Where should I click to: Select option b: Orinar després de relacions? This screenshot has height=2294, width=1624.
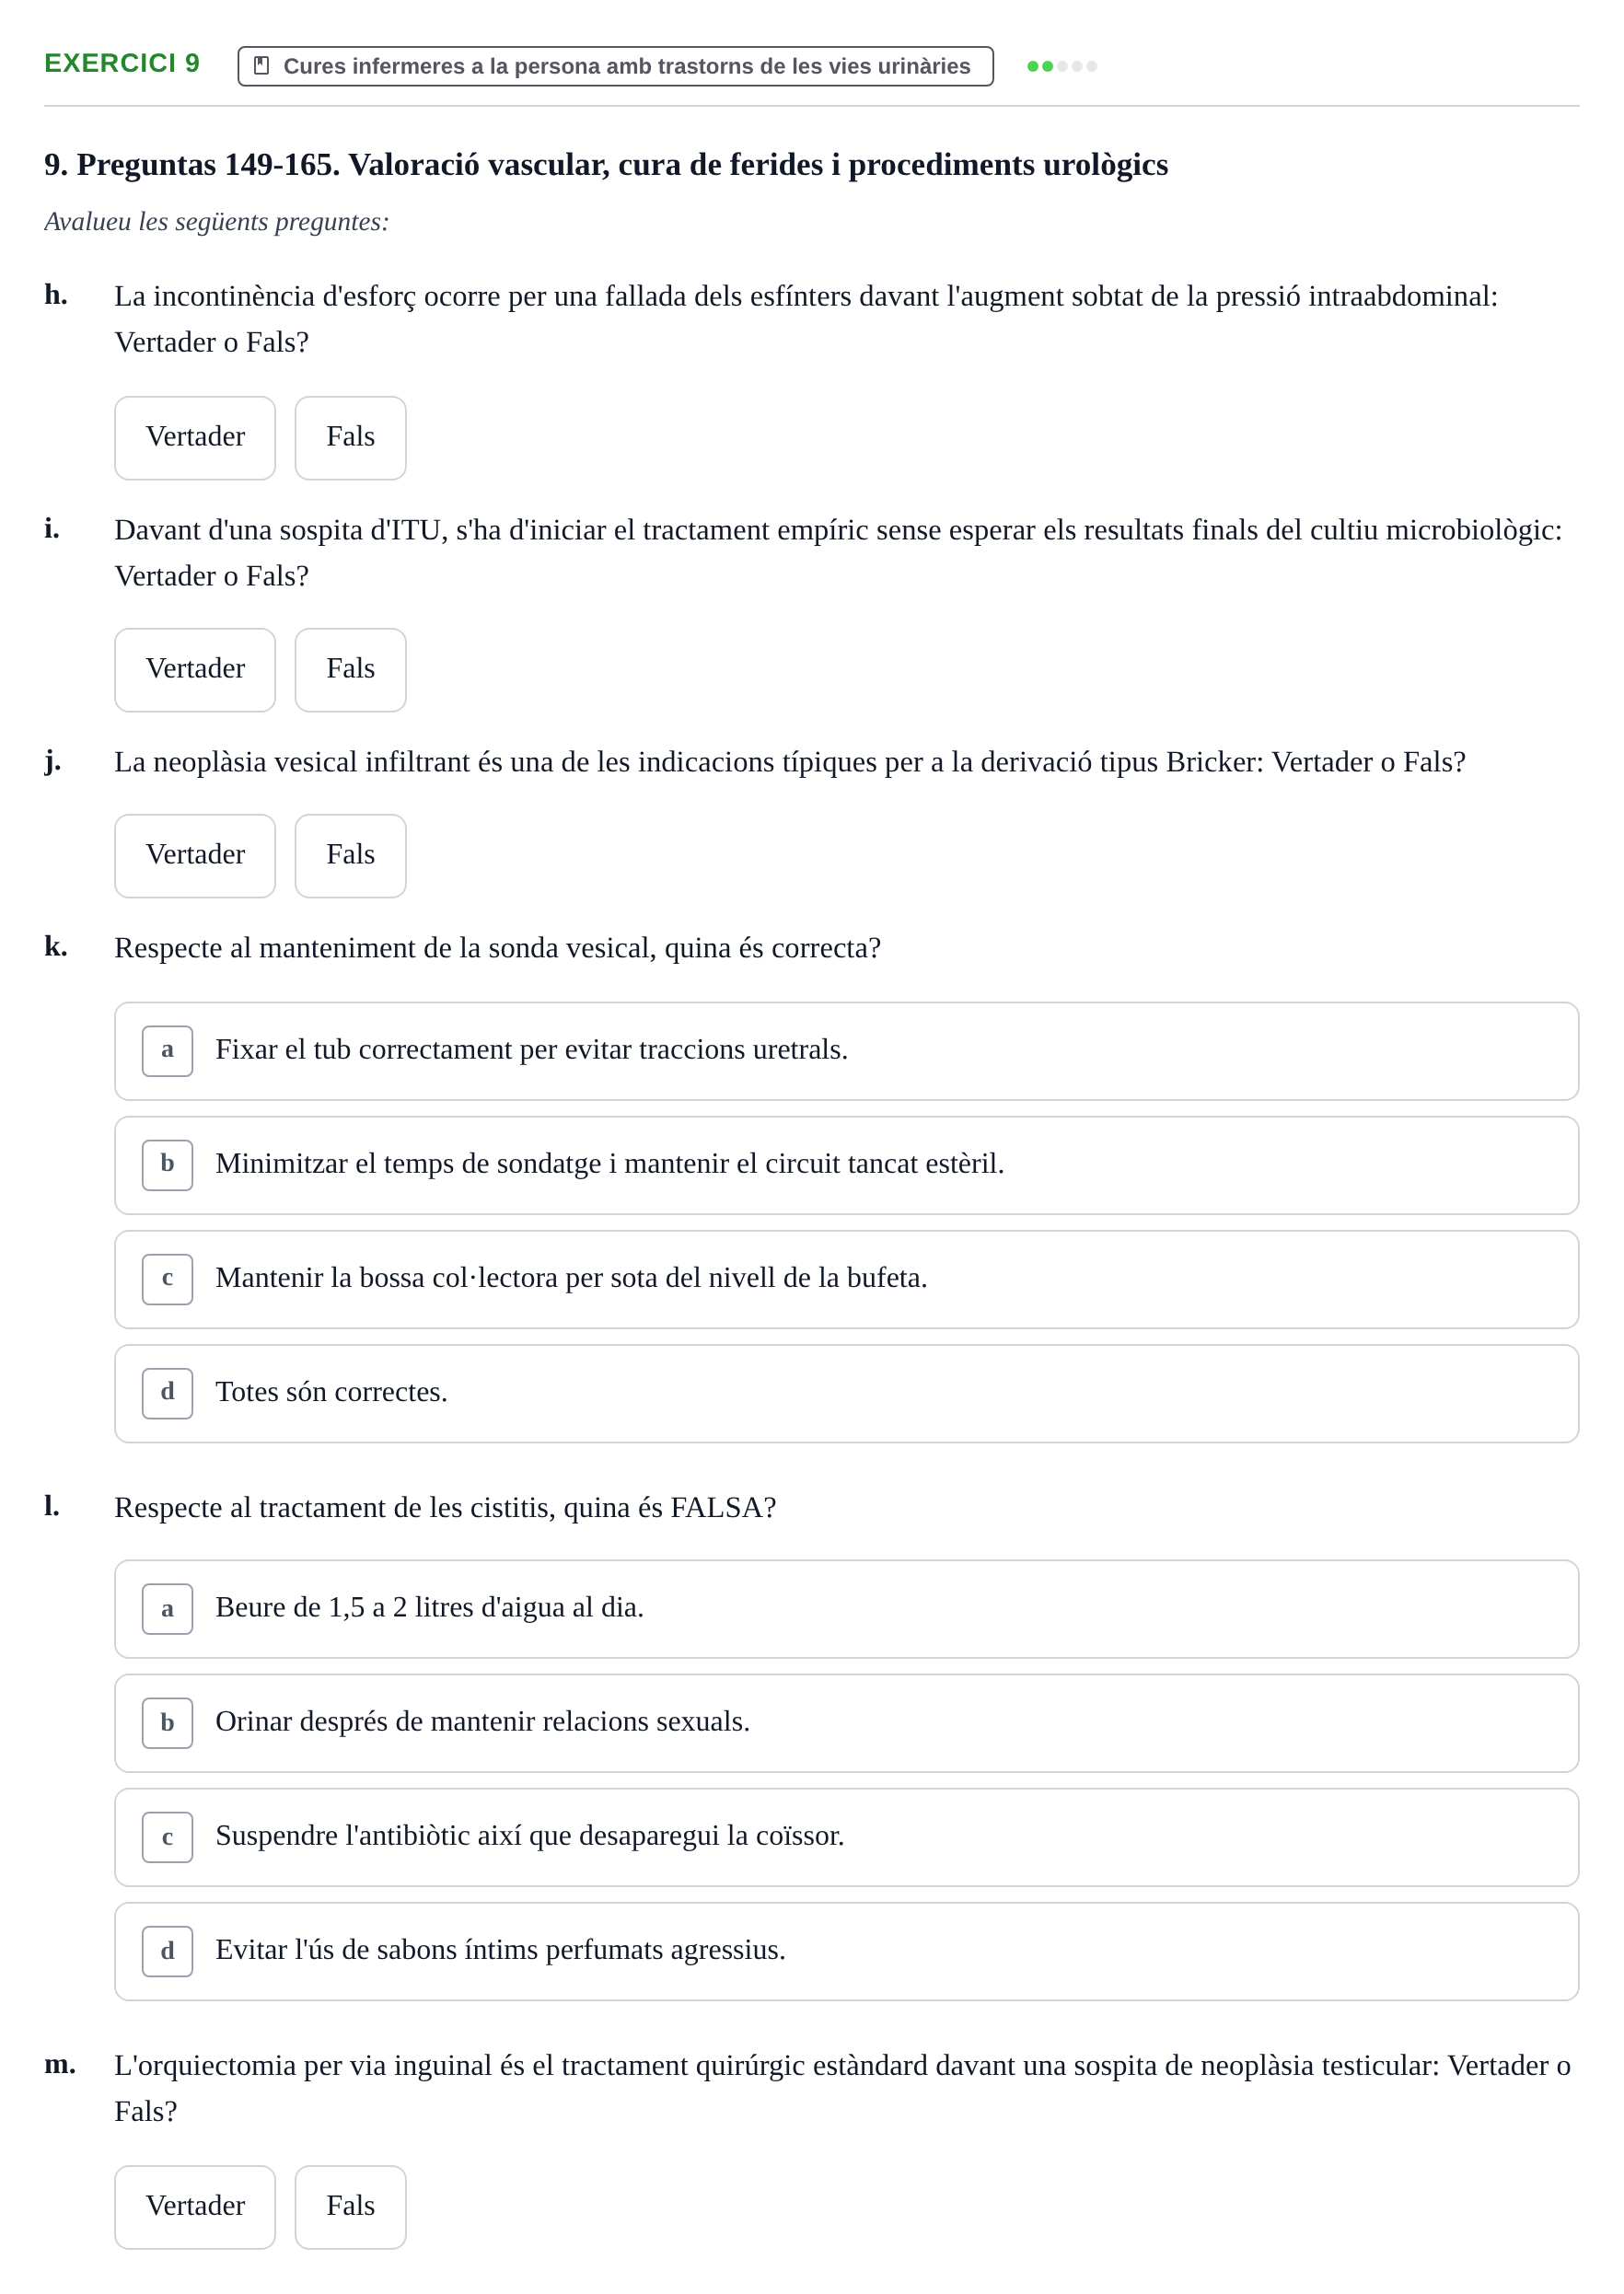tap(846, 1723)
